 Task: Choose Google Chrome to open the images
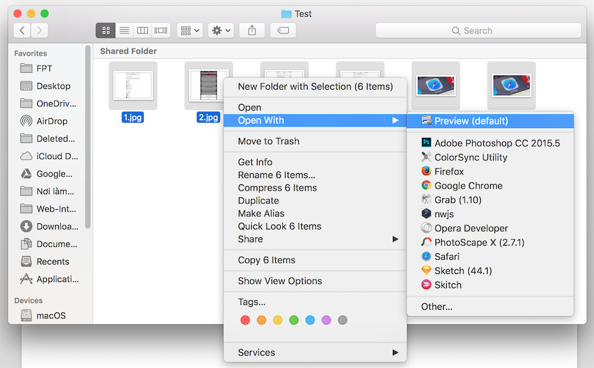coord(468,186)
